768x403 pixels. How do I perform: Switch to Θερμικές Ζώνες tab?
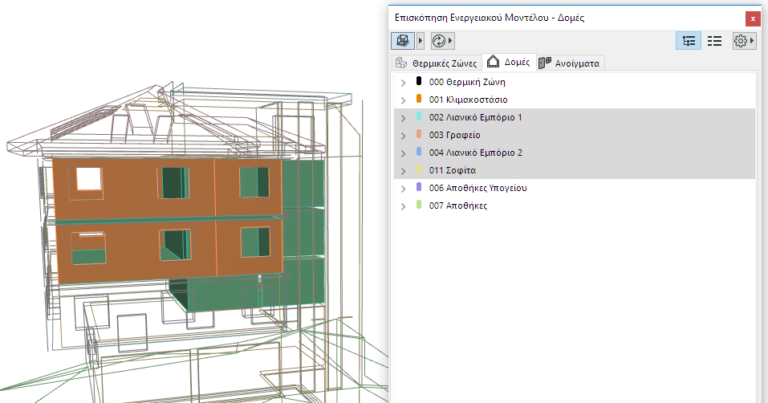click(x=437, y=63)
